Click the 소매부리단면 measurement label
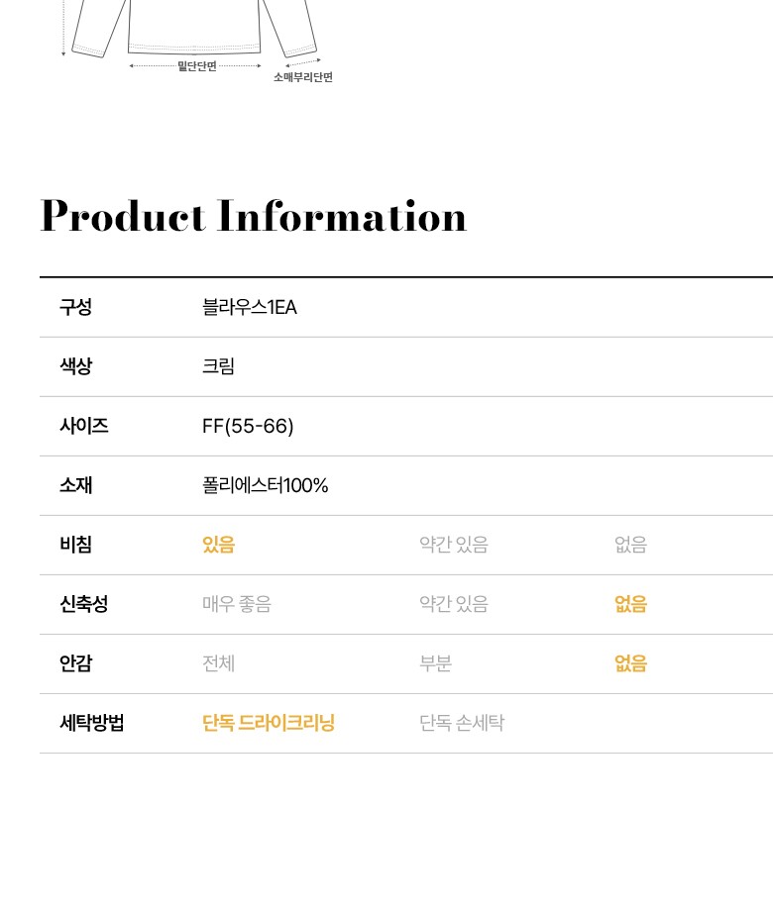Viewport: 773px width, 911px height. click(x=303, y=77)
